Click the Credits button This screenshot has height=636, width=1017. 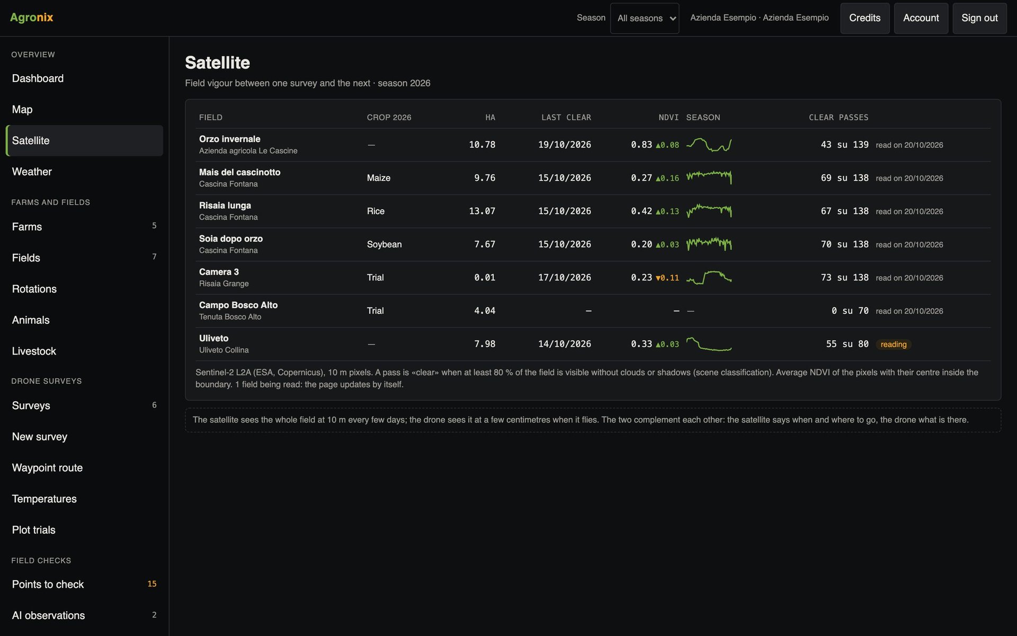click(x=864, y=18)
